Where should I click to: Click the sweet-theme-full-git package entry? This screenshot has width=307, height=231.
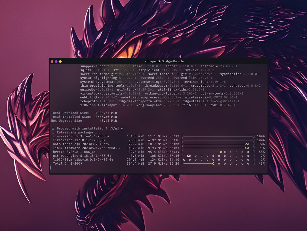[x=182, y=74]
